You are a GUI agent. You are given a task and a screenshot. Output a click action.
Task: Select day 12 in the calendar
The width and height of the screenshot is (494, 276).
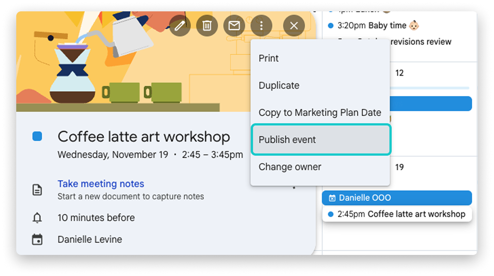click(399, 73)
